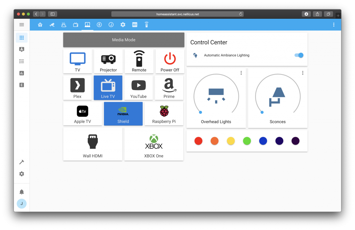Open Sconces card three-dot menu
Image resolution: width=355 pixels, height=230 pixels.
coord(303,73)
